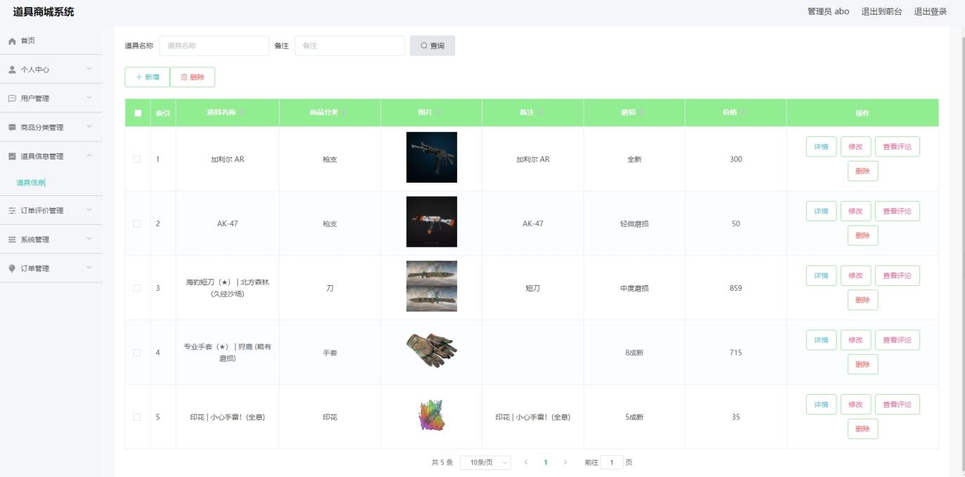Click 查看评论 for the 加利尔 AR row
Screen dimensions: 965x477
897,147
